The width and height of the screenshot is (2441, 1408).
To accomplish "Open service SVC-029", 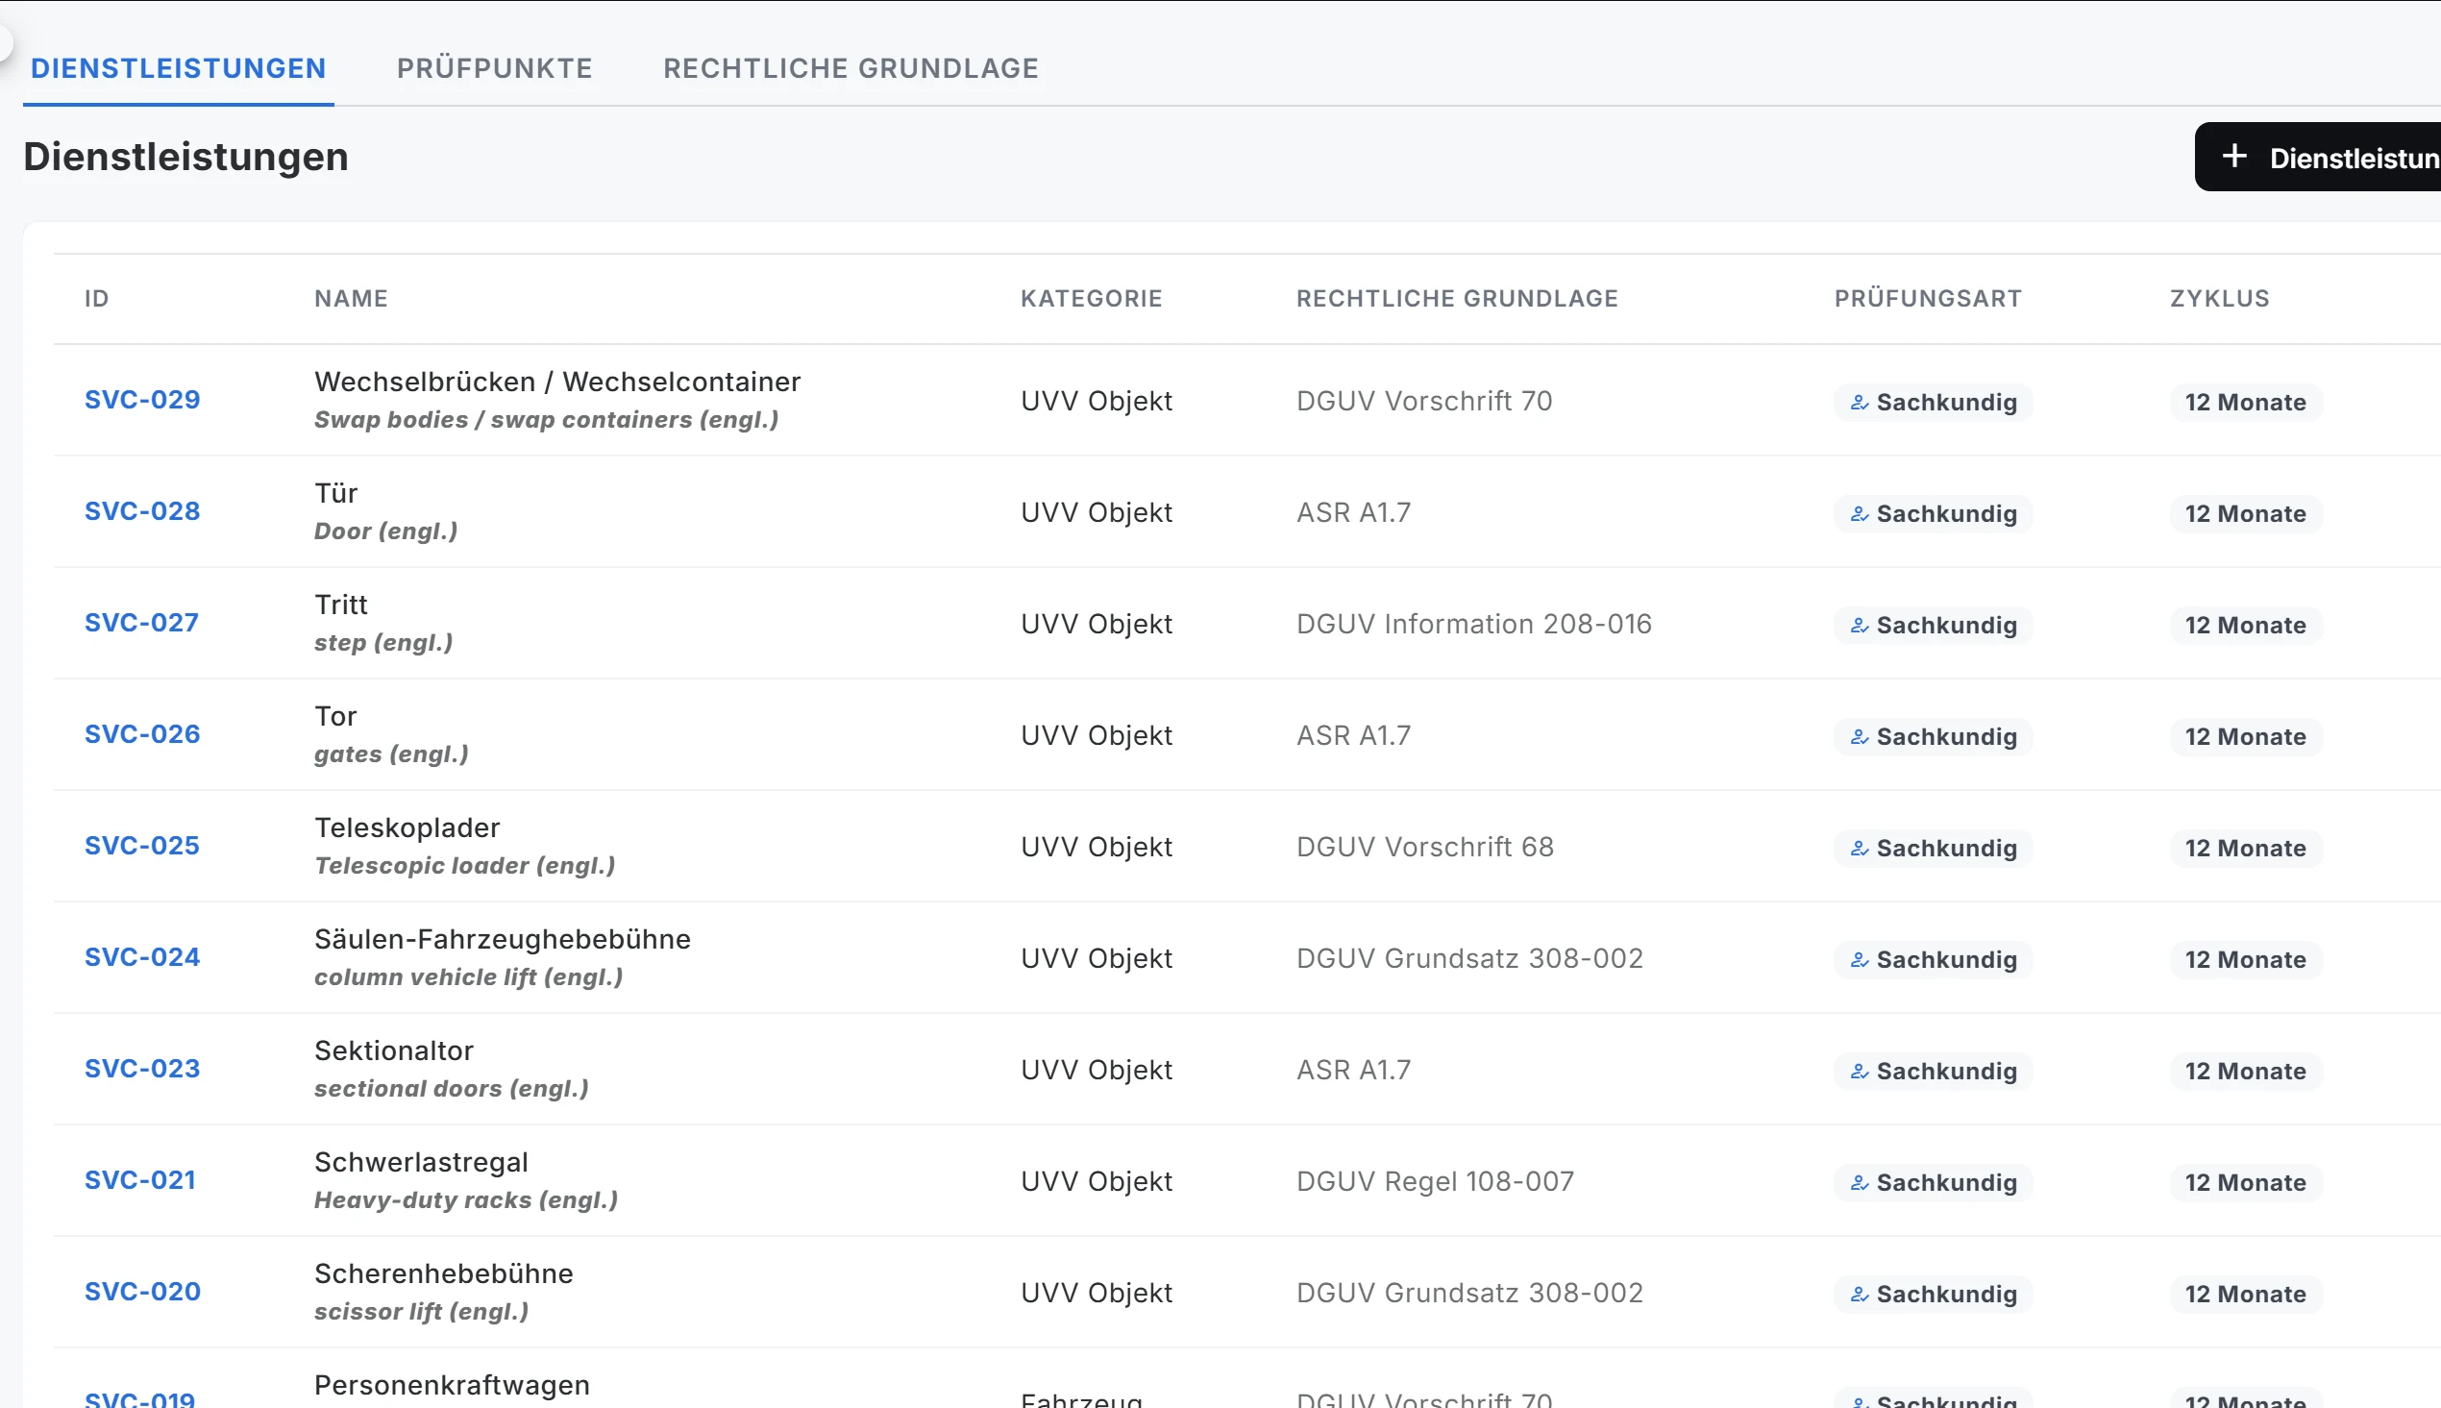I will coord(142,400).
